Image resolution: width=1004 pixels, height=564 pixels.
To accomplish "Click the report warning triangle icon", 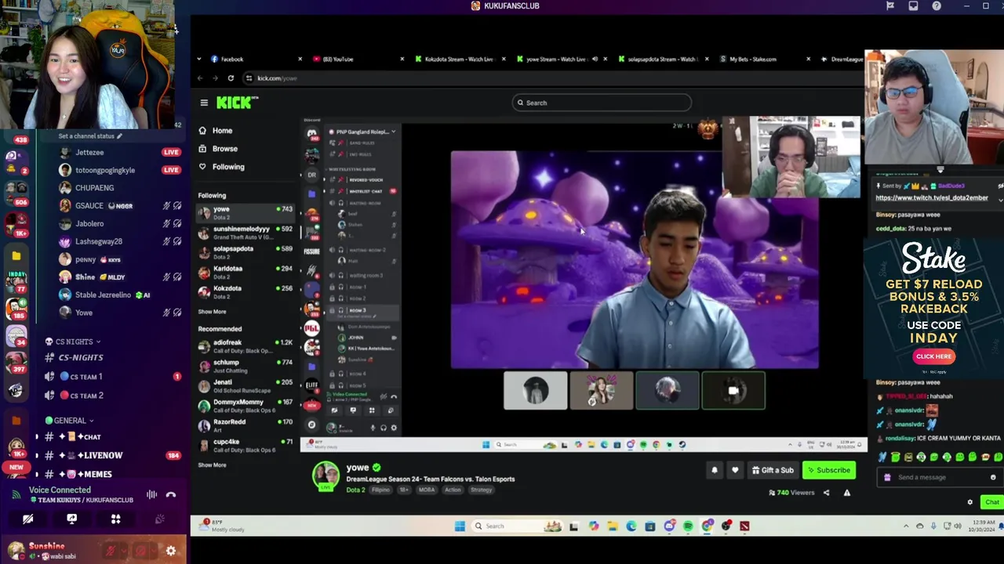I will click(x=846, y=493).
